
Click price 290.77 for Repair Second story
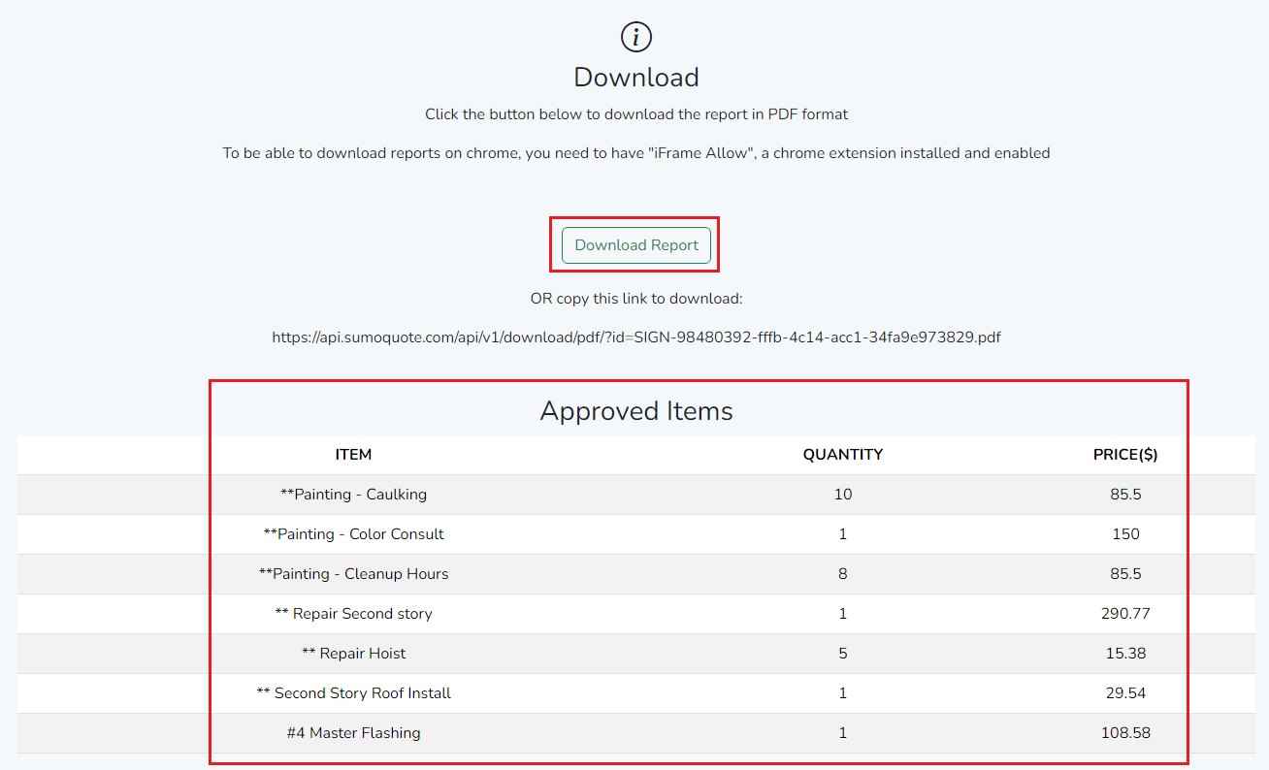click(1125, 614)
